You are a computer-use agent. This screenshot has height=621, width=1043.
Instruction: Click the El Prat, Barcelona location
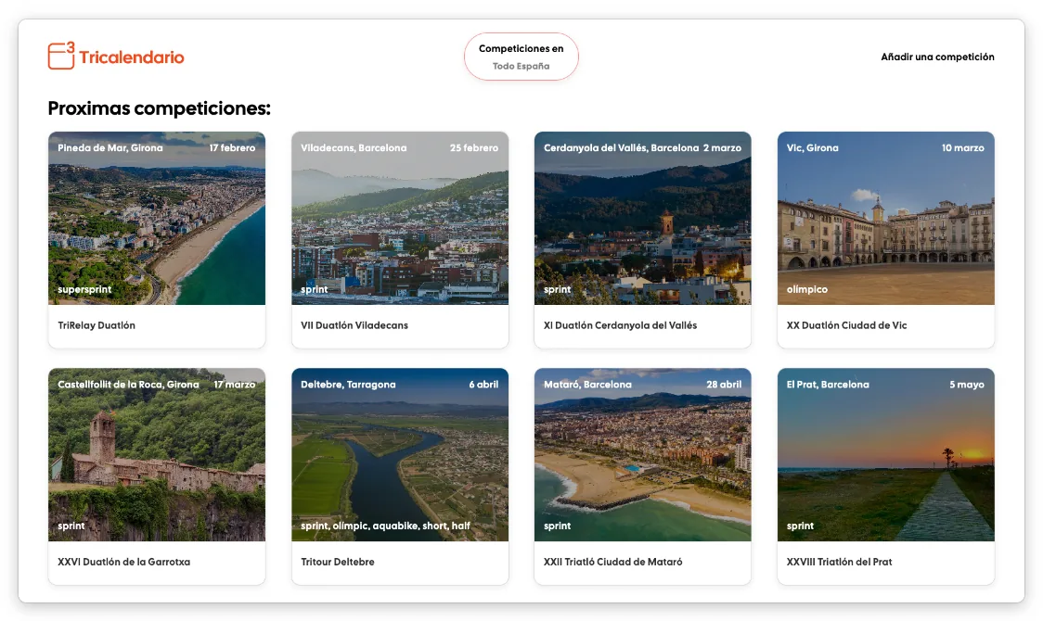coord(828,385)
